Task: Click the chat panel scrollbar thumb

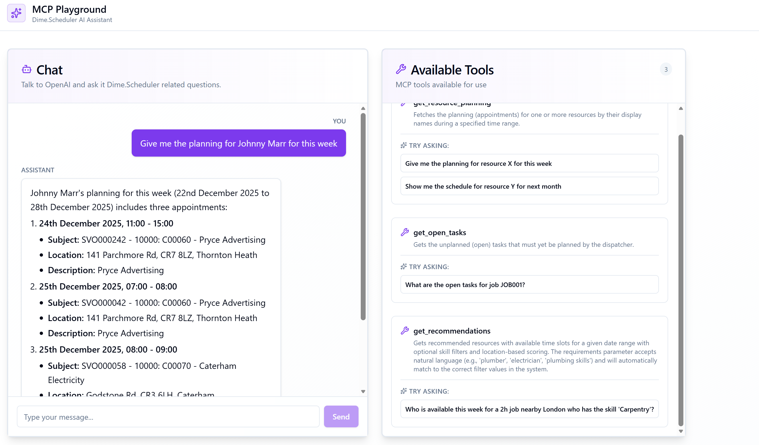Action: pyautogui.click(x=363, y=217)
